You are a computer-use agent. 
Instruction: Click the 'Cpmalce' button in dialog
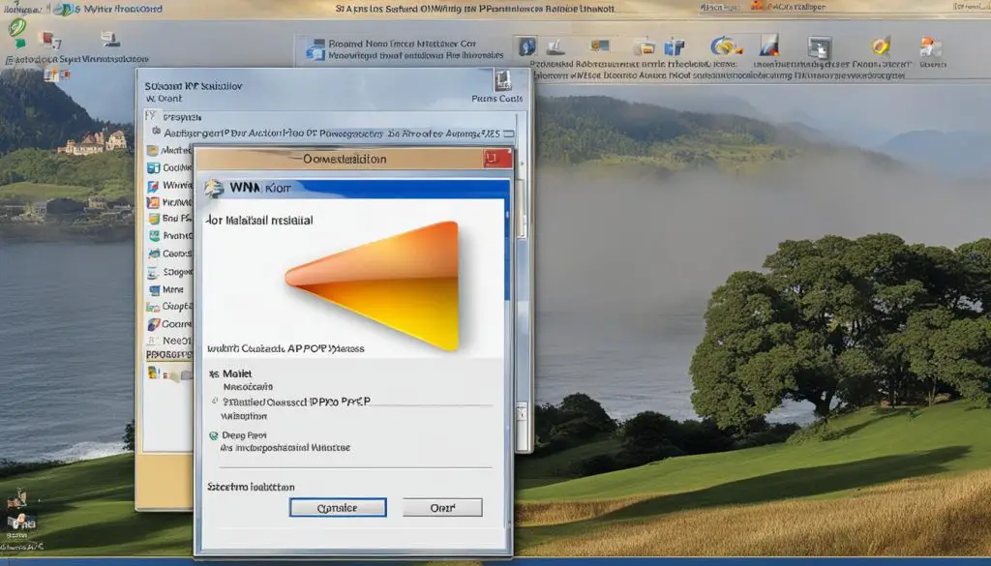[x=338, y=507]
